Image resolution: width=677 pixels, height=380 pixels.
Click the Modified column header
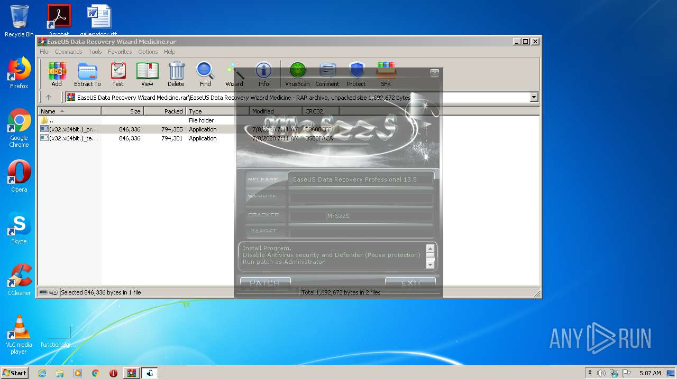(x=276, y=111)
